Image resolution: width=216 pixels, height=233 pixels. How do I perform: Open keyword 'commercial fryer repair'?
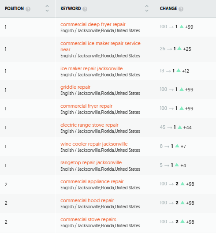(x=86, y=106)
